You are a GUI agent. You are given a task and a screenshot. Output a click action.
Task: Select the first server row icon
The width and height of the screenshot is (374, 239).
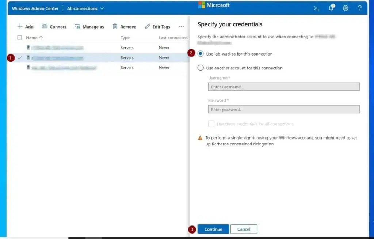coord(28,48)
